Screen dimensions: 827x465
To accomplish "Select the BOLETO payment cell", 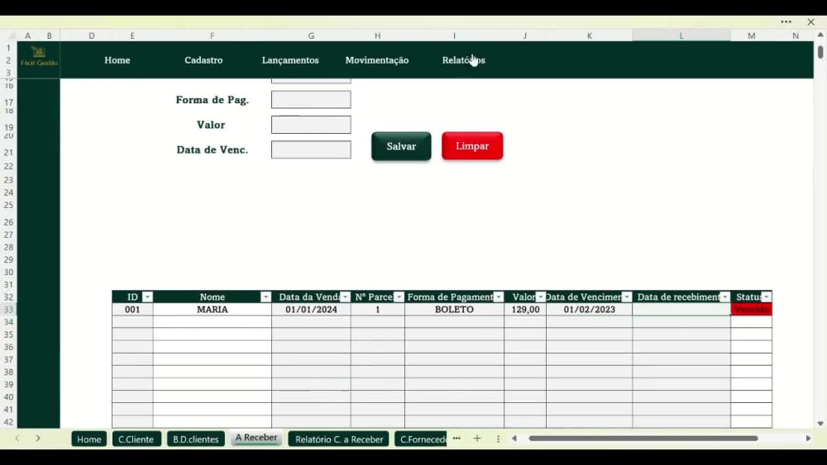I will click(x=454, y=310).
